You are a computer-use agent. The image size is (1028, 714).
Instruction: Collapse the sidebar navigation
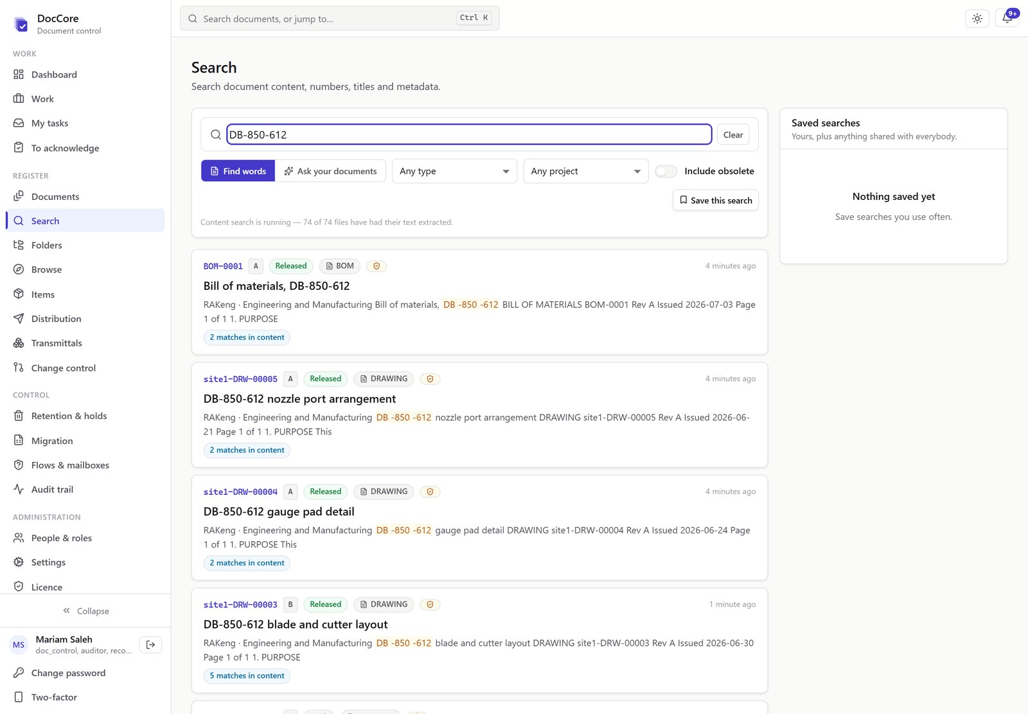point(85,611)
